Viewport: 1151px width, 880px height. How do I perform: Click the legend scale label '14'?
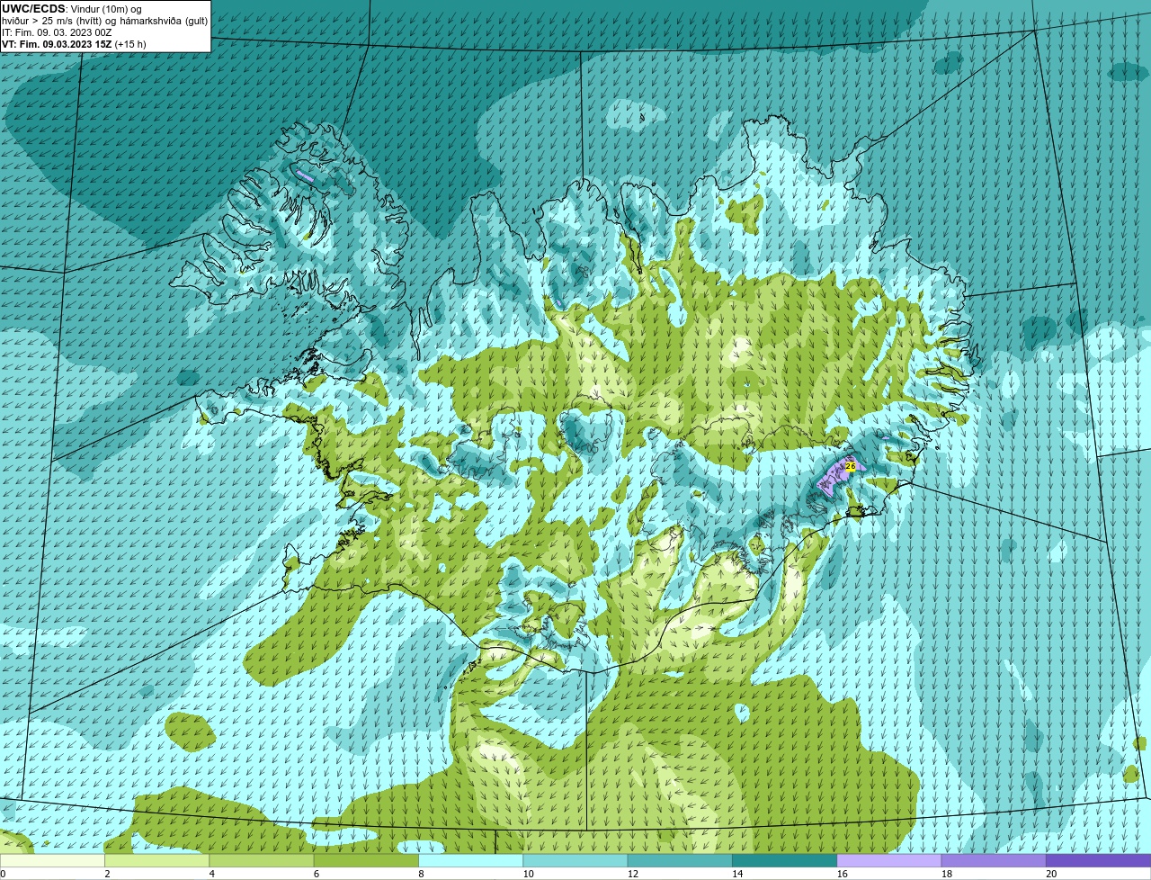(x=737, y=874)
